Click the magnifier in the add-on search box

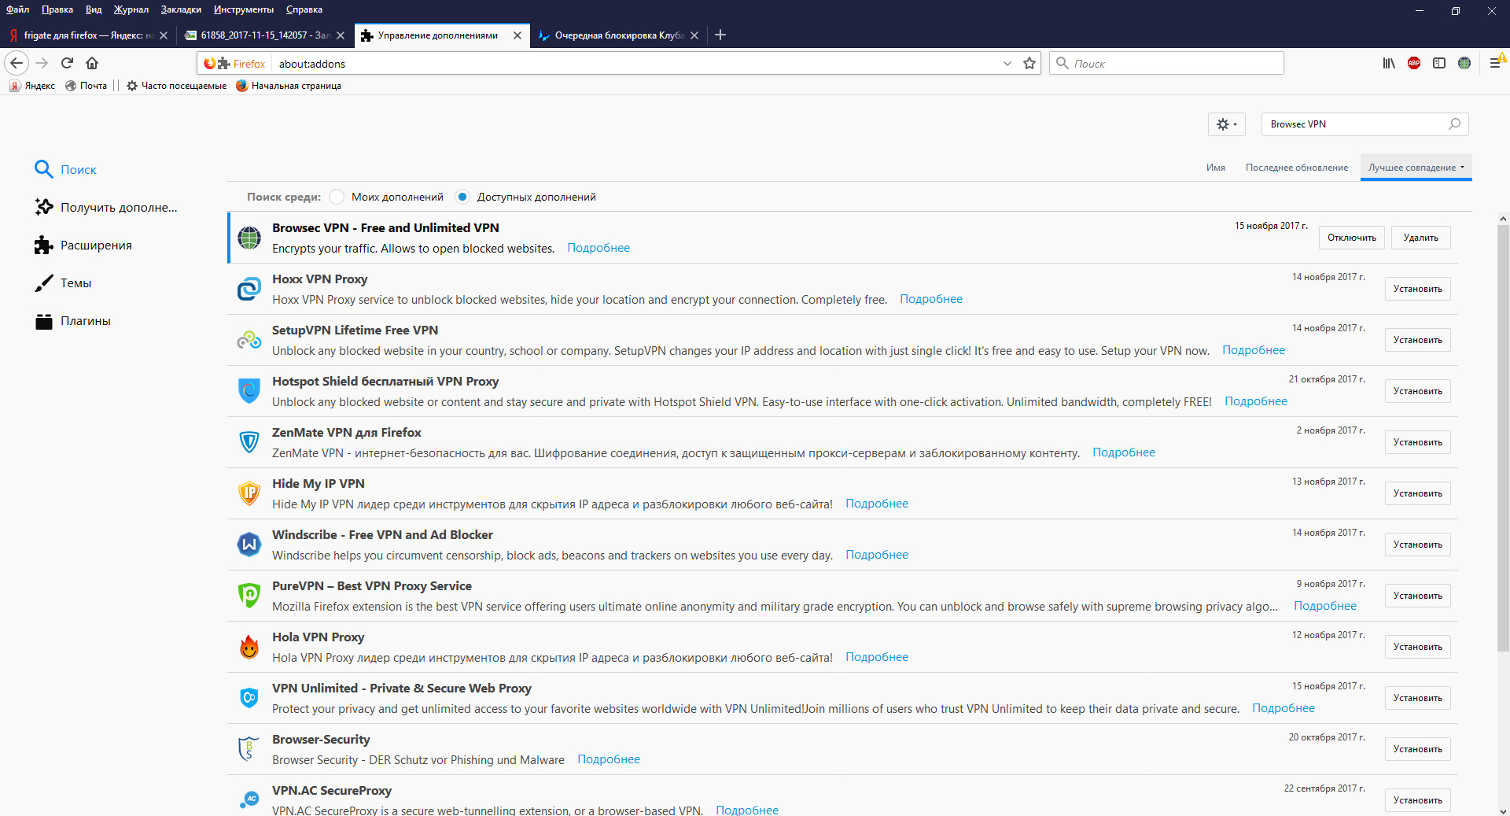pos(1454,124)
